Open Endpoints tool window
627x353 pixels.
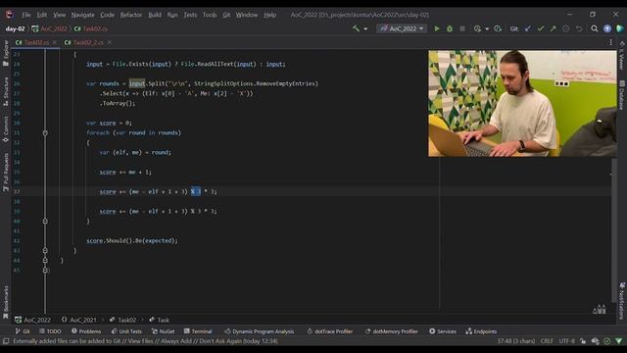481,331
